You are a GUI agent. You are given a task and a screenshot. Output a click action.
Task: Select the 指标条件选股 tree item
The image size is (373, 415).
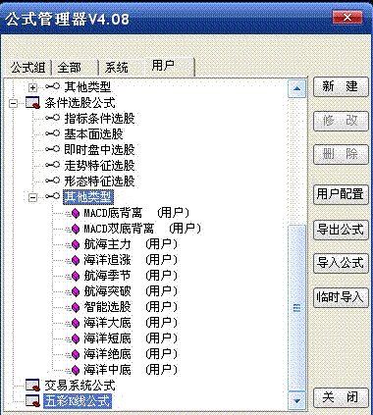pos(99,119)
